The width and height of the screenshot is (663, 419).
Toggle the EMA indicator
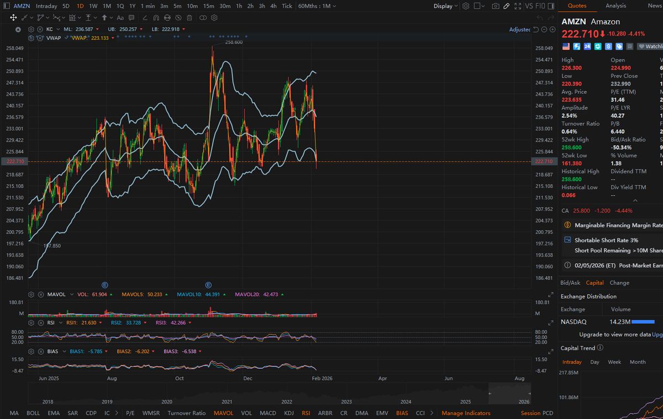[x=54, y=413]
